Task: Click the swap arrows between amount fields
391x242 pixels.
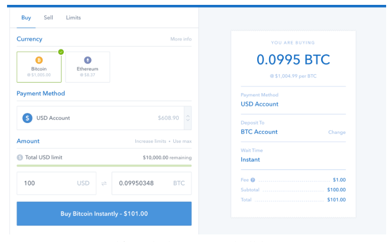Action: pos(104,184)
